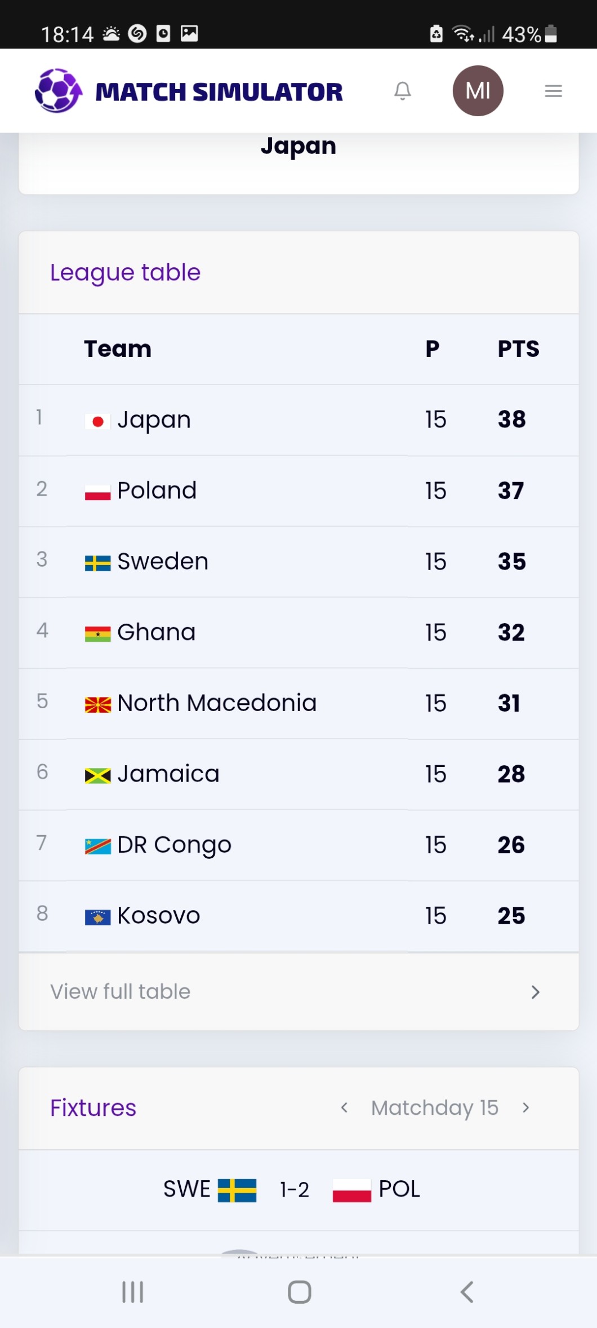Viewport: 597px width, 1328px height.
Task: Open the MI profile avatar
Action: 478,91
